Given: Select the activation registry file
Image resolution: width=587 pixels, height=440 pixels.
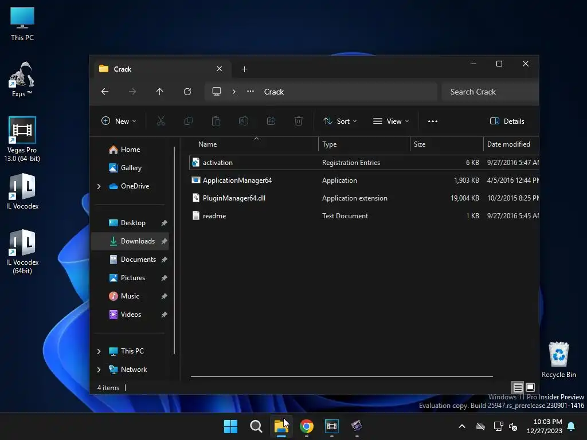Looking at the screenshot, I should click(x=364, y=163).
